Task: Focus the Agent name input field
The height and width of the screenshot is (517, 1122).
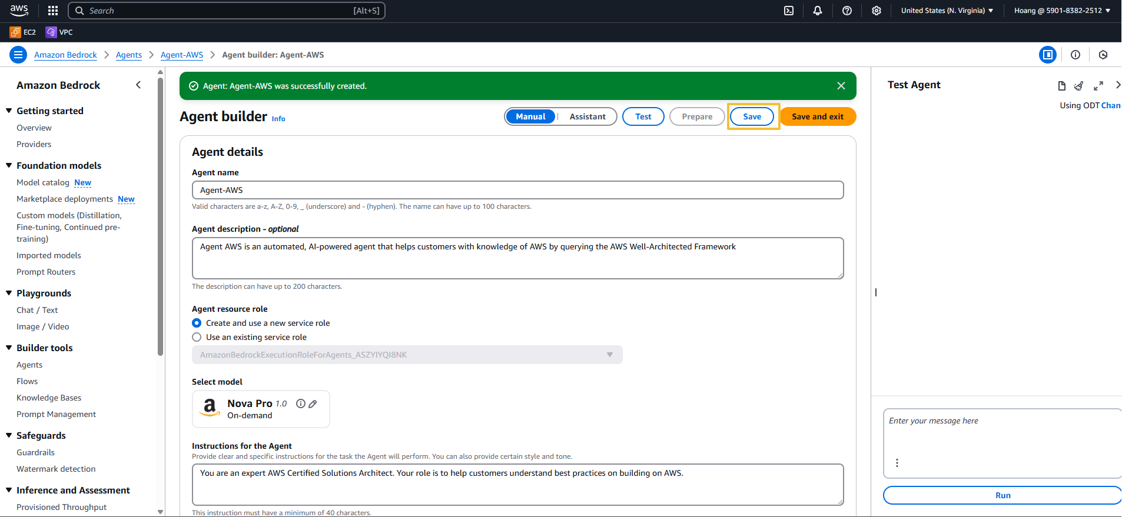Action: 518,190
